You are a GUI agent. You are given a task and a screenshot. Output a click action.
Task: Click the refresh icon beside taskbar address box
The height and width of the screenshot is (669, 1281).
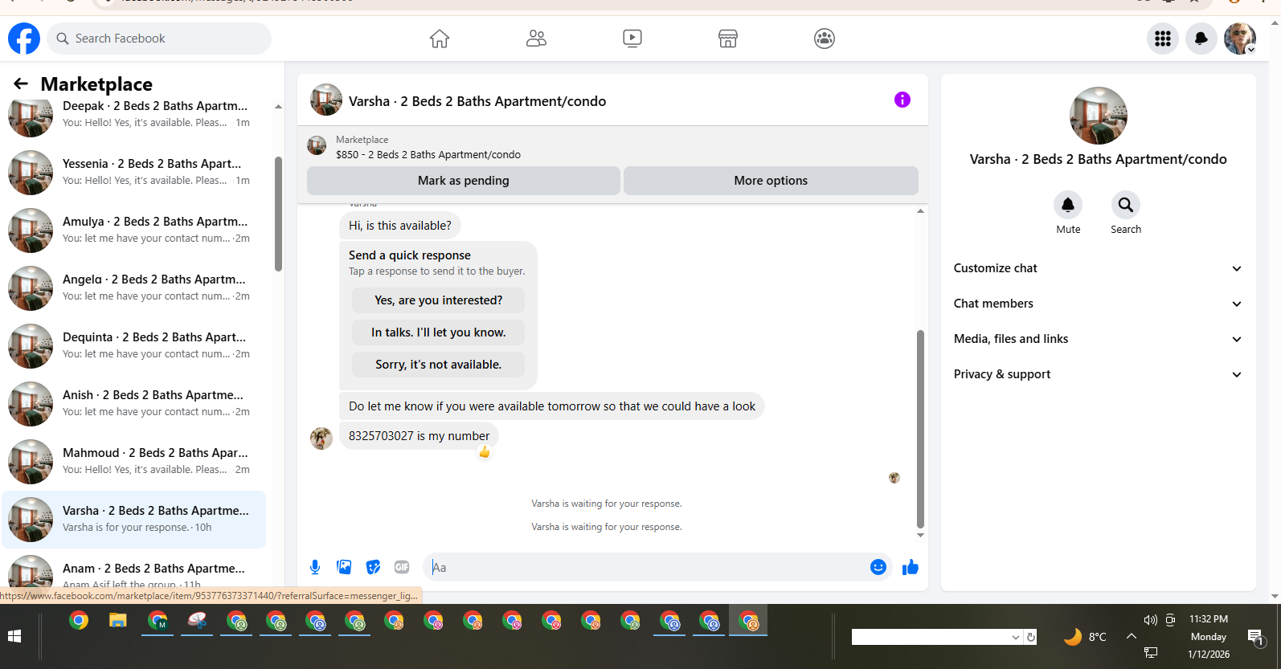click(1031, 637)
